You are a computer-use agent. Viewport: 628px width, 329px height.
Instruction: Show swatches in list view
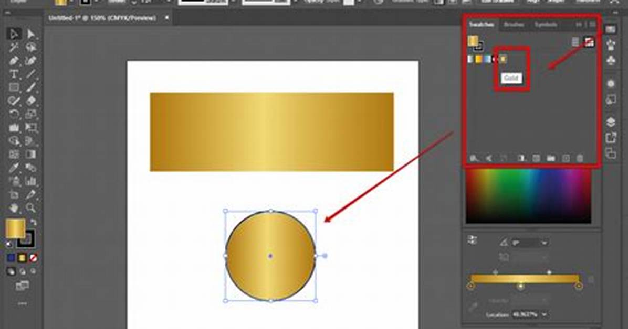click(x=575, y=41)
